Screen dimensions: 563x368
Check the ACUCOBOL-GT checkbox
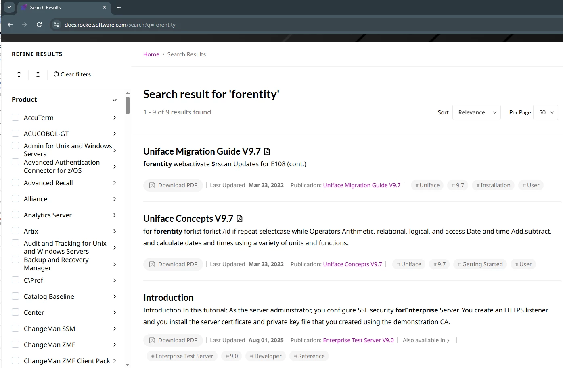point(15,133)
